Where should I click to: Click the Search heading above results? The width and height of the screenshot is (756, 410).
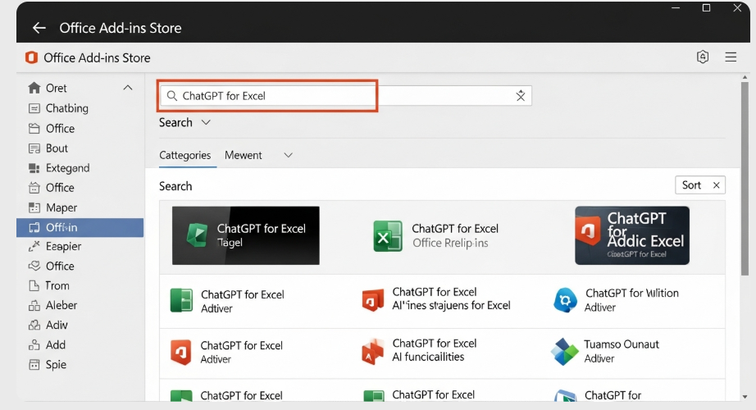coord(175,186)
